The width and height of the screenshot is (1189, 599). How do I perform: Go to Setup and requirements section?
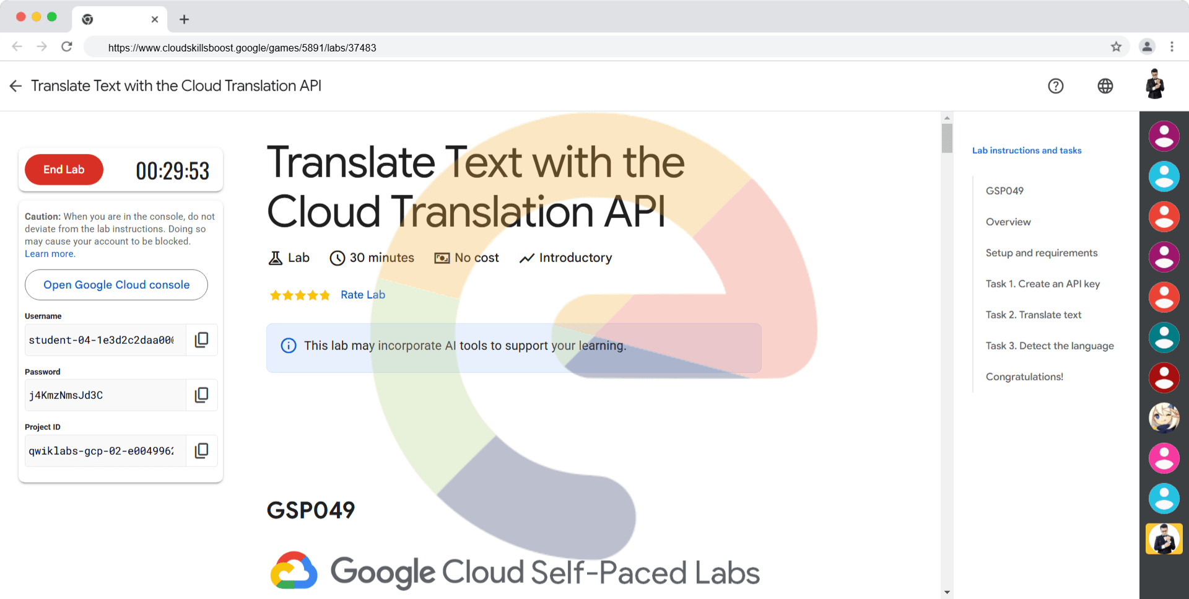(1041, 253)
